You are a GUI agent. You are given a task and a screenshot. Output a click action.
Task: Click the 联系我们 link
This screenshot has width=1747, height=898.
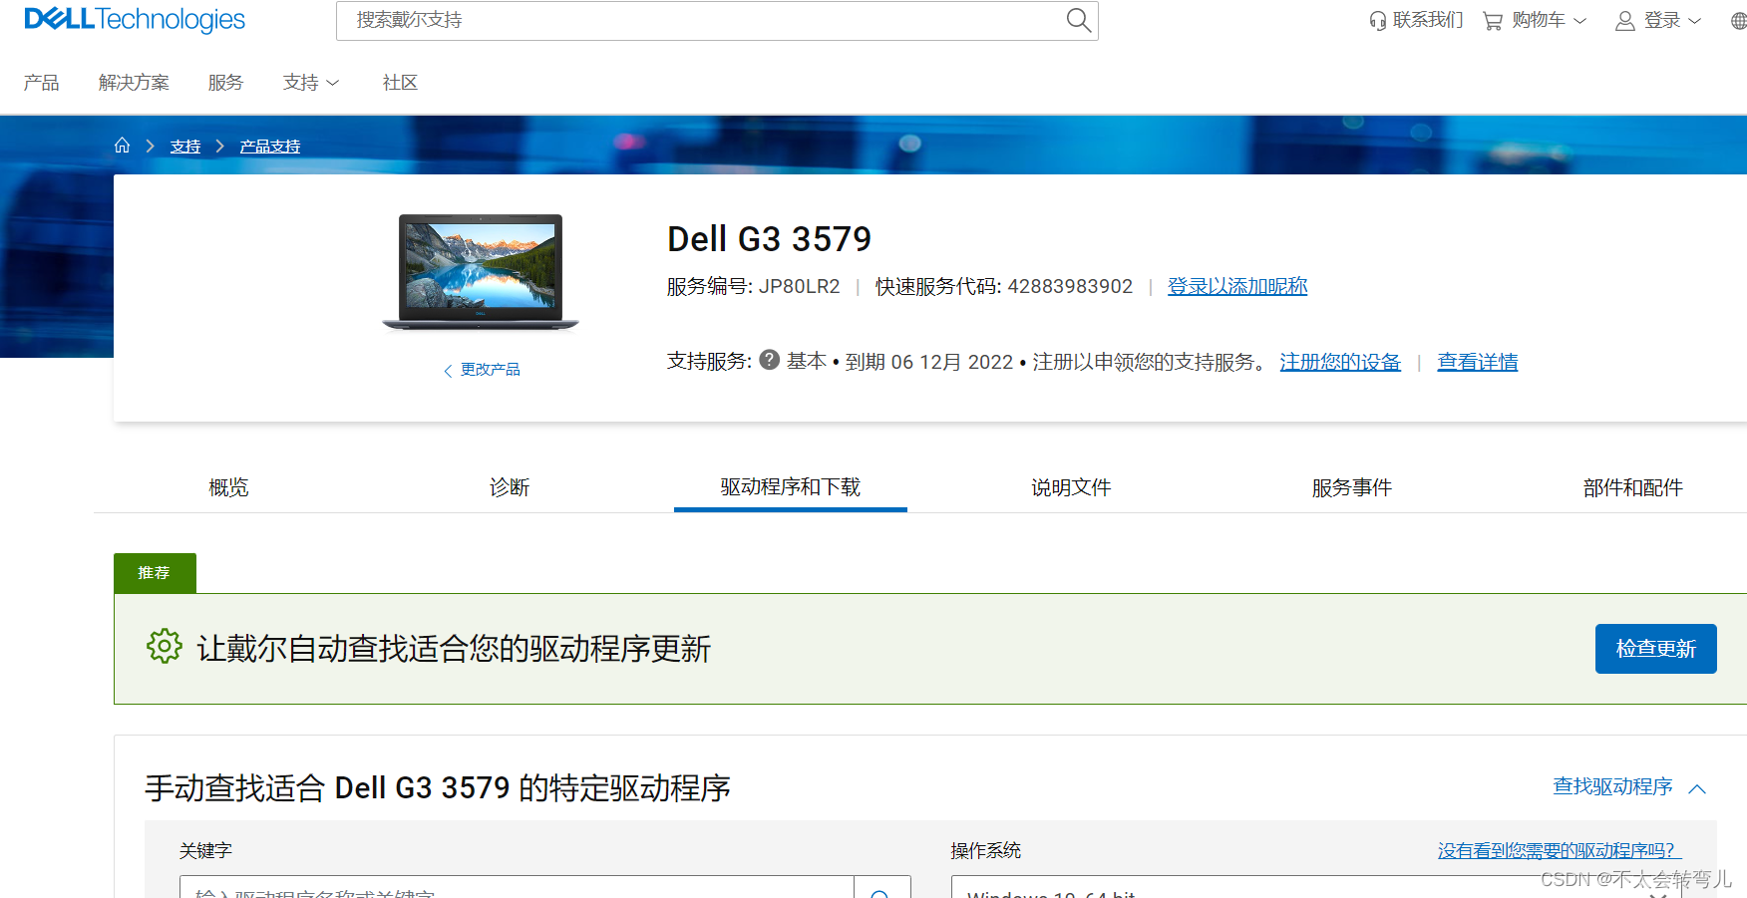click(1428, 20)
